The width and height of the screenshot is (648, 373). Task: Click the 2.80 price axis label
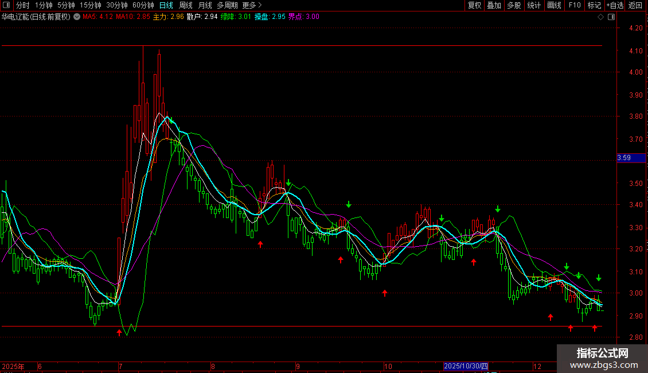pyautogui.click(x=635, y=337)
